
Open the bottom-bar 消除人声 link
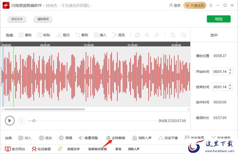point(134,149)
